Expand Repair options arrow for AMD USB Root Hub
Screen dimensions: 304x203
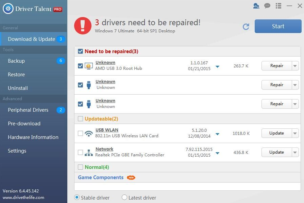tap(295, 66)
